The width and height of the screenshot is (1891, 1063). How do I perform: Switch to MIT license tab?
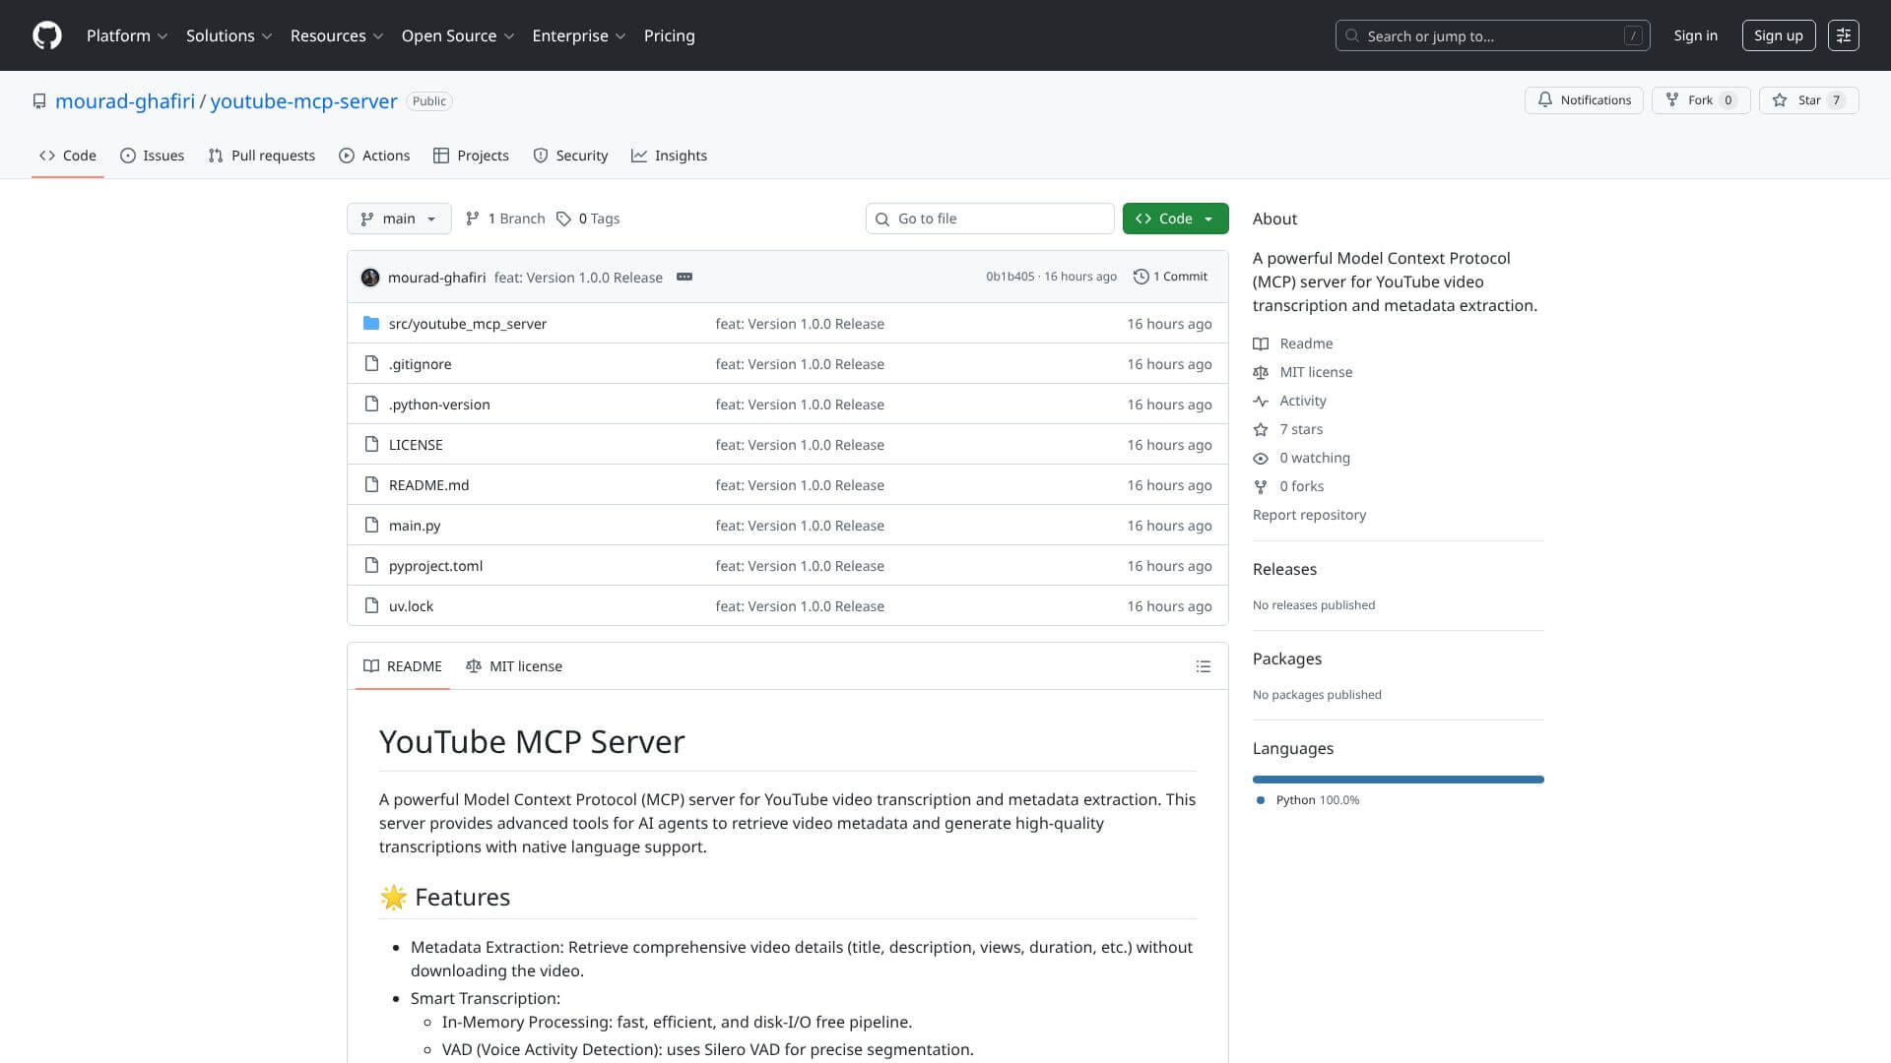pos(514,666)
